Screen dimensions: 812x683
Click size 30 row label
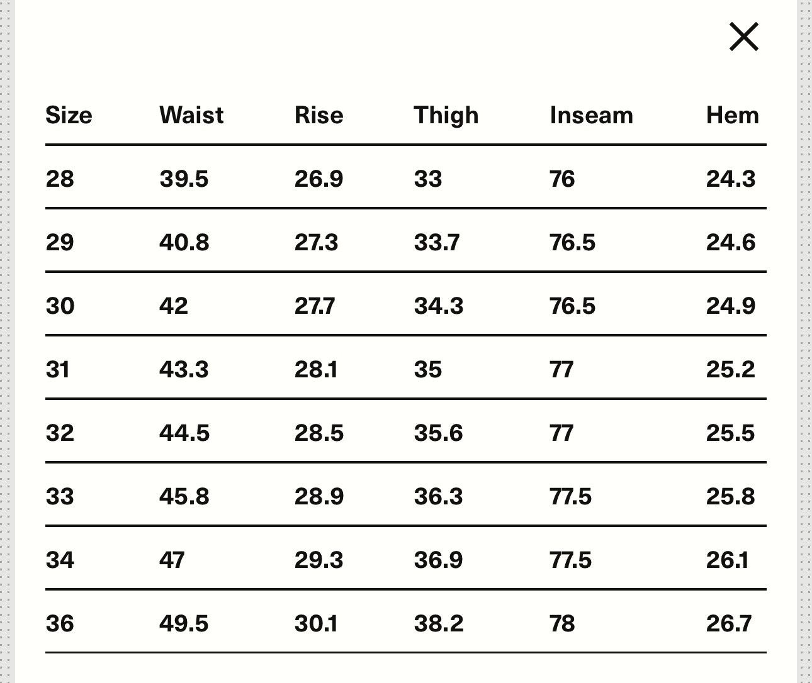coord(60,306)
